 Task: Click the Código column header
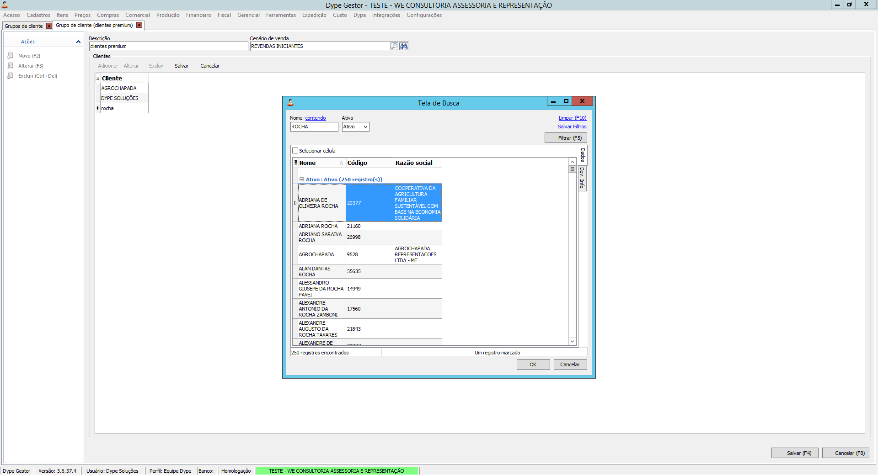369,163
